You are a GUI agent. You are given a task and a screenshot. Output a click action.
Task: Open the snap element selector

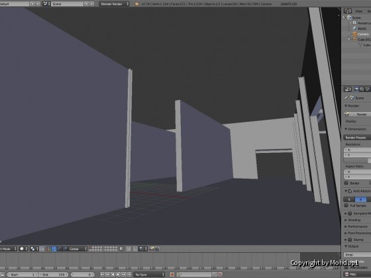tap(142, 249)
